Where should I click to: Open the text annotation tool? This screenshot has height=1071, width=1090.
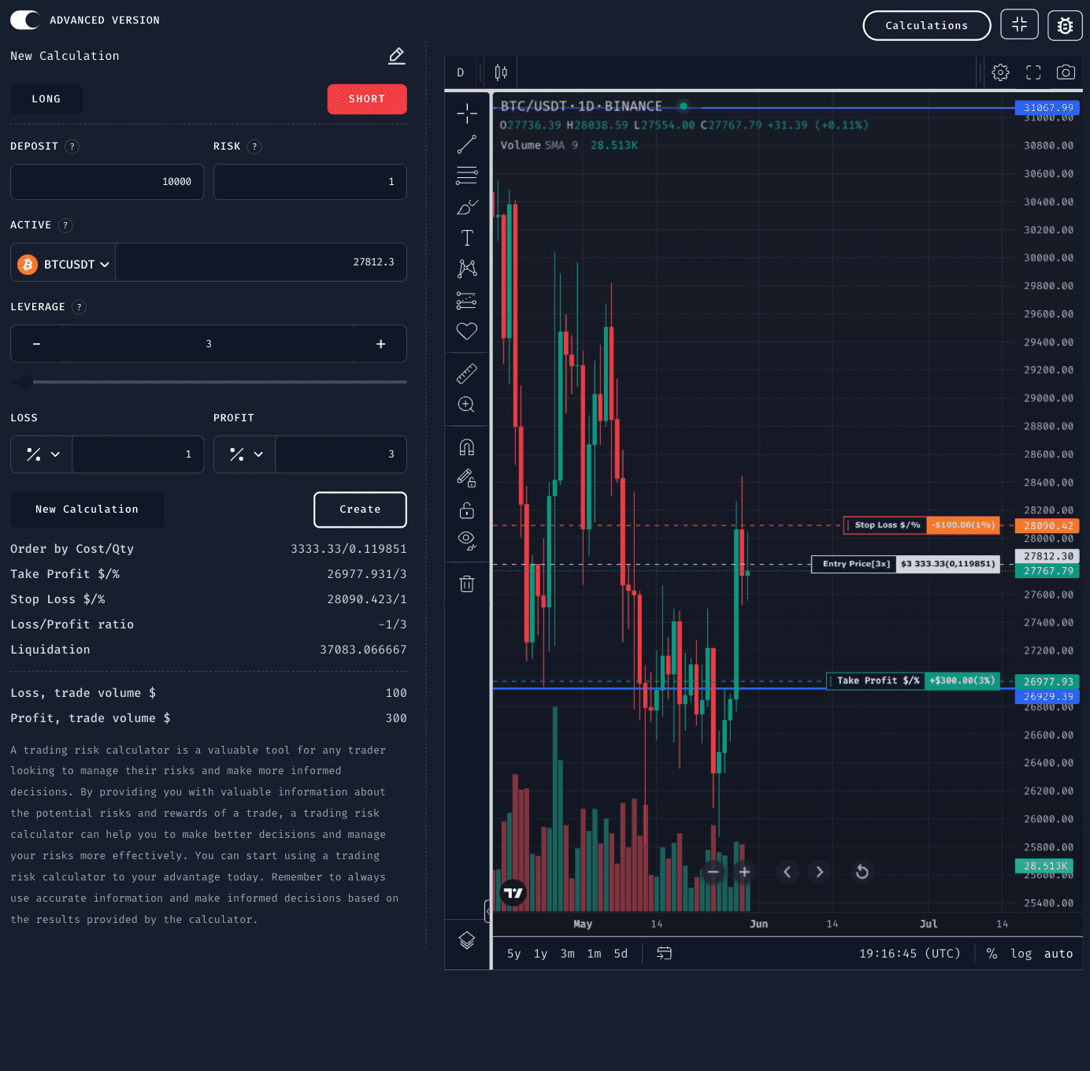click(467, 237)
